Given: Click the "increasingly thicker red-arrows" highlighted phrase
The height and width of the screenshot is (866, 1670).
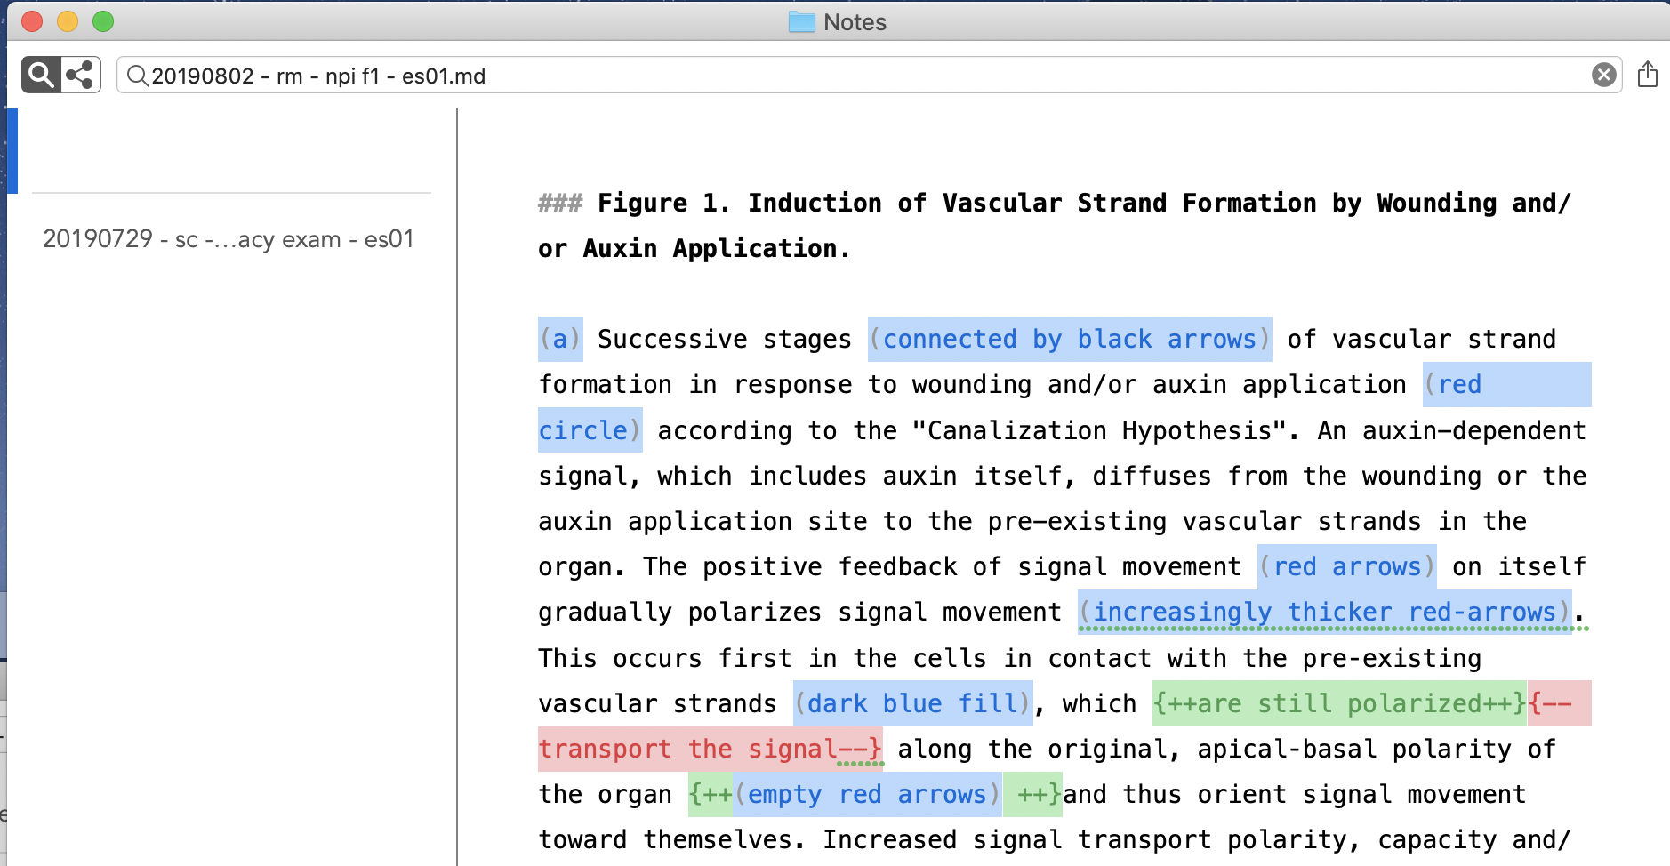Looking at the screenshot, I should tap(1324, 612).
